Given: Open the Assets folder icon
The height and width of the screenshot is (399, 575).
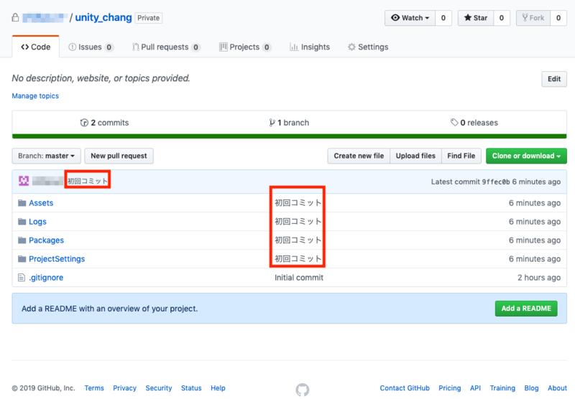Looking at the screenshot, I should [22, 203].
